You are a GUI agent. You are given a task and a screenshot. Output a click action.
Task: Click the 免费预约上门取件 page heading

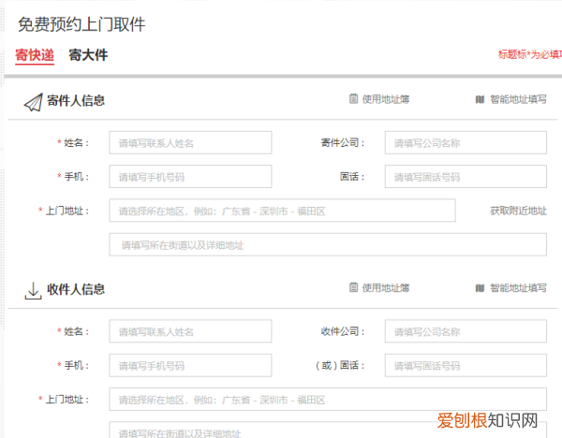coord(81,24)
